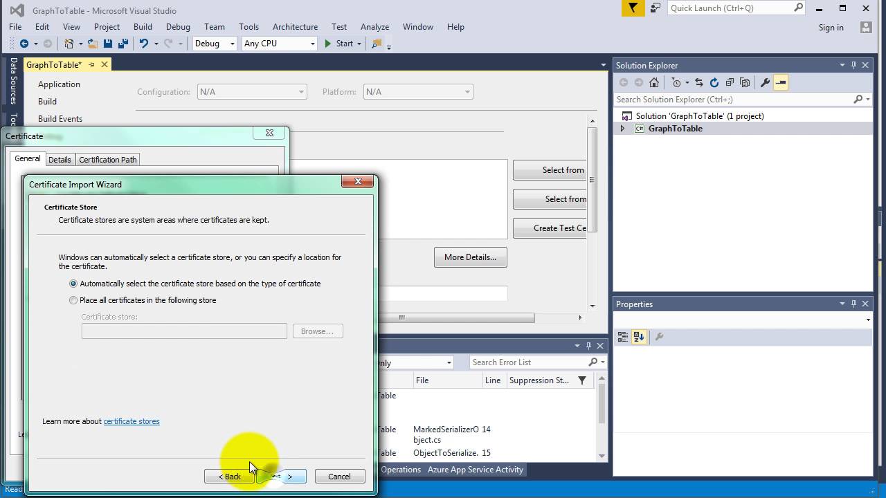This screenshot has height=498, width=886.
Task: Switch to Details tab in Certificate dialog
Action: tap(60, 160)
